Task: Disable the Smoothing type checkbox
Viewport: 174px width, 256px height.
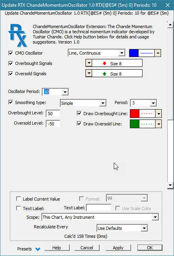Action: pyautogui.click(x=11, y=102)
